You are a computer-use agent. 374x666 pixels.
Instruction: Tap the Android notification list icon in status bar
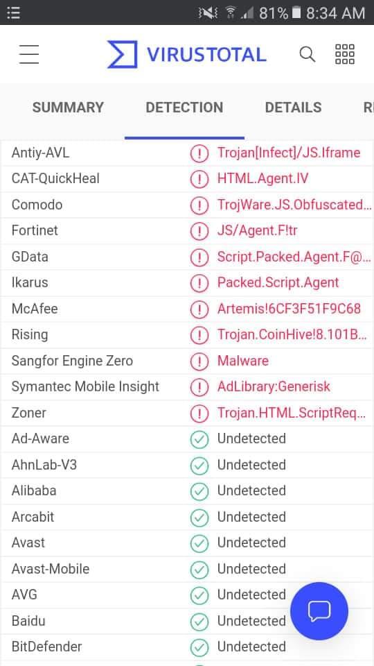coord(14,12)
